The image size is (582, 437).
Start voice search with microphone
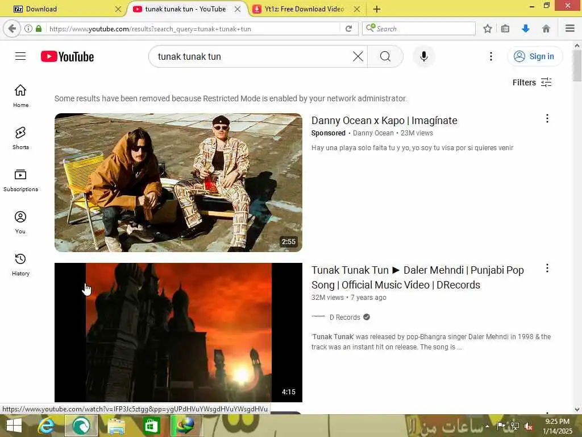point(424,56)
